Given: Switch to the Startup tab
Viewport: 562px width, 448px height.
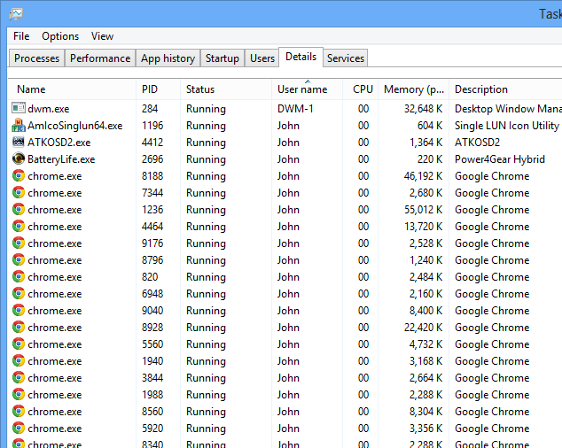Looking at the screenshot, I should coord(222,58).
